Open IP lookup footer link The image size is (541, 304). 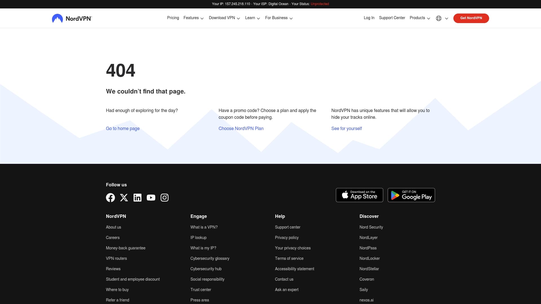pyautogui.click(x=198, y=238)
